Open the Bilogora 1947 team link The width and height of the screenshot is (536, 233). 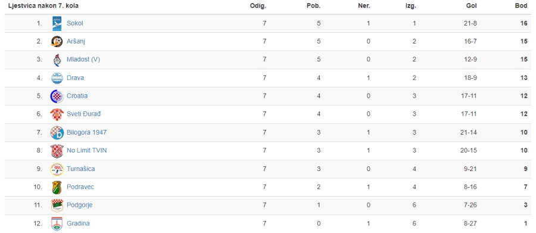click(86, 132)
